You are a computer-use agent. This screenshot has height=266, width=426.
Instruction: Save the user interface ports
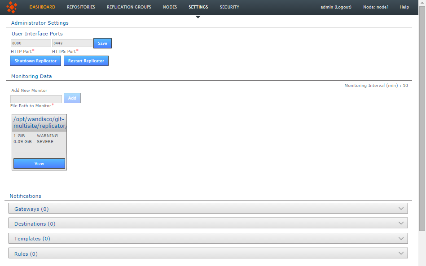click(x=102, y=44)
